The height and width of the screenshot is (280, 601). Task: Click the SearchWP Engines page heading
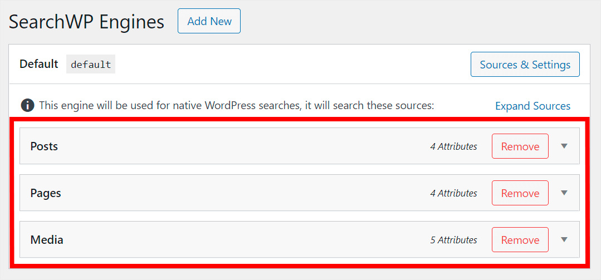(x=87, y=22)
